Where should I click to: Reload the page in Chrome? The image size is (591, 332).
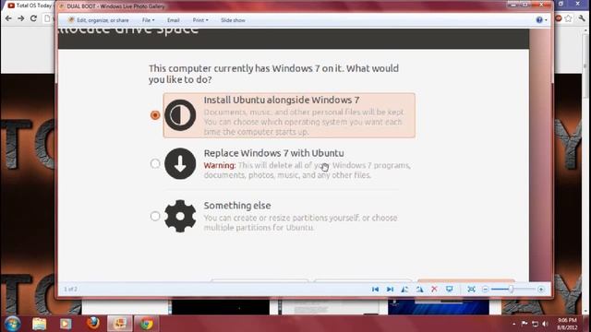pyautogui.click(x=33, y=18)
